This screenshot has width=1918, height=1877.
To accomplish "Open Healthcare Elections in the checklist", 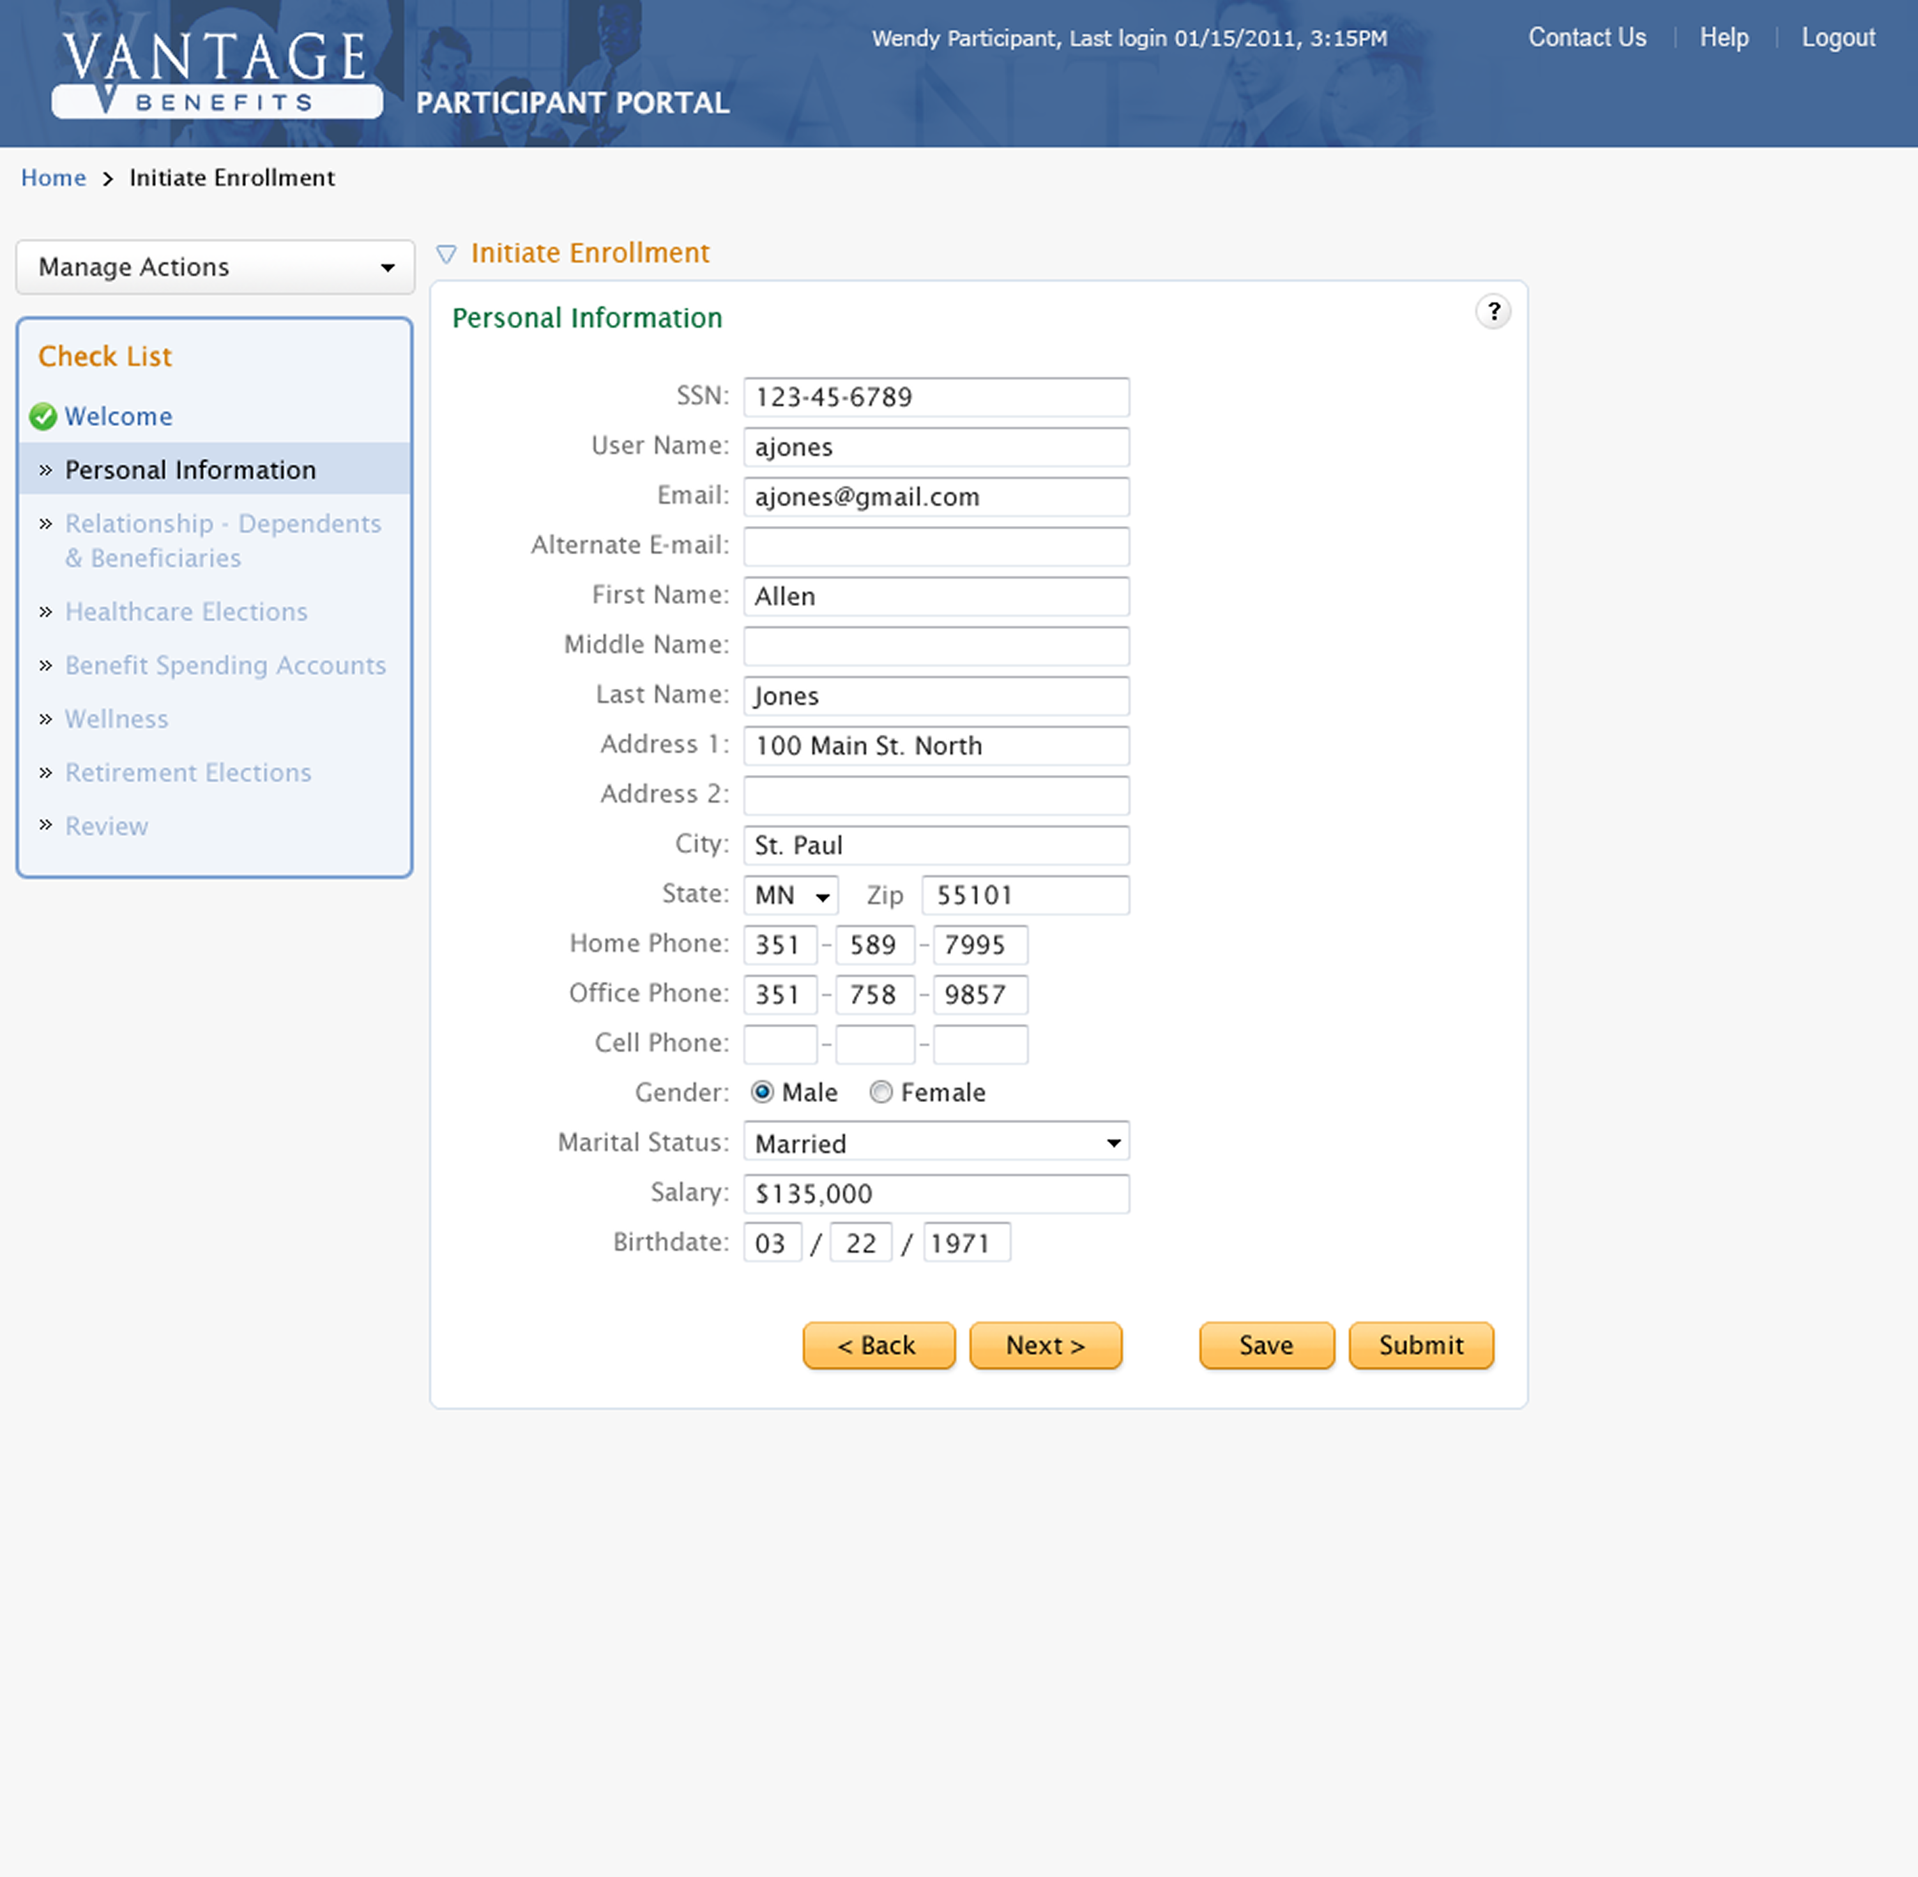I will 186,611.
